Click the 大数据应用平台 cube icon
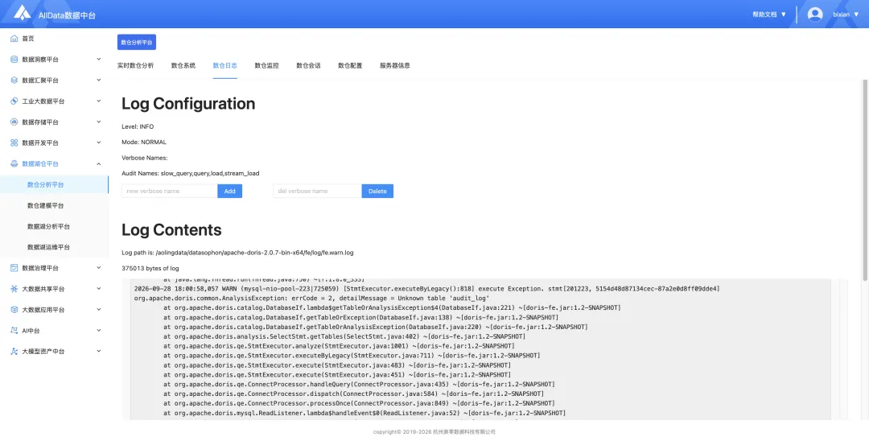This screenshot has width=869, height=441. click(14, 310)
